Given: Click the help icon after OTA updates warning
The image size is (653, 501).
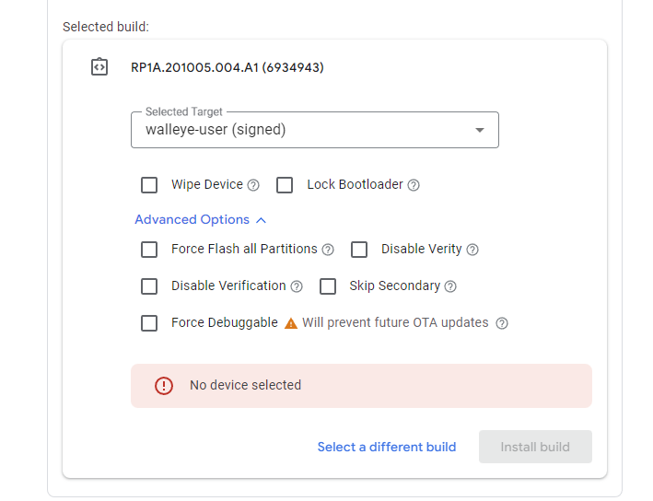Looking at the screenshot, I should [x=502, y=323].
